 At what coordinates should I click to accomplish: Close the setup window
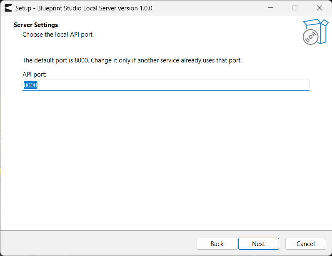pos(320,8)
